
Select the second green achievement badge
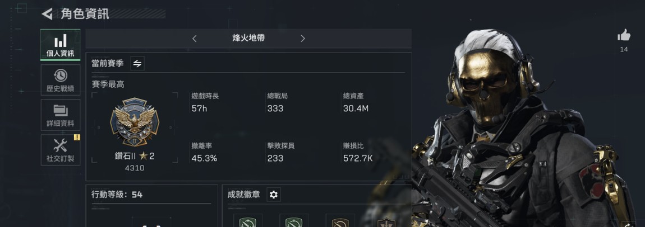[294, 221]
